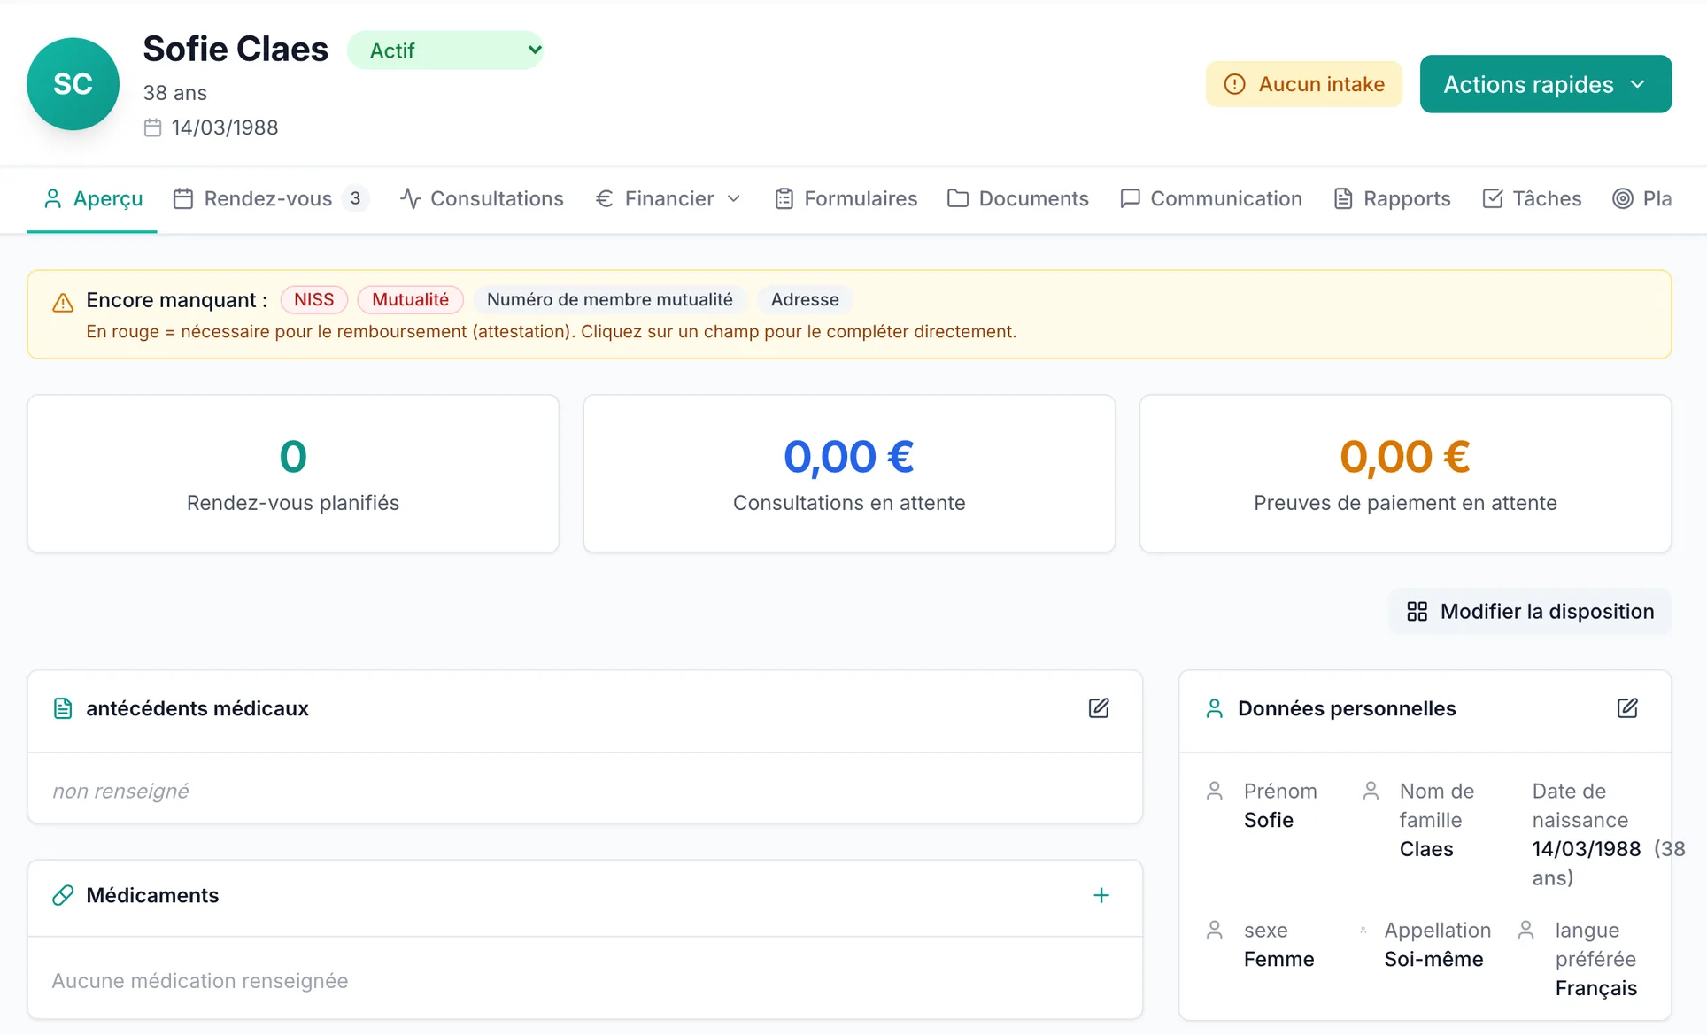This screenshot has width=1707, height=1035.
Task: Click 'Aucune médication renseignée' text
Action: [x=200, y=980]
